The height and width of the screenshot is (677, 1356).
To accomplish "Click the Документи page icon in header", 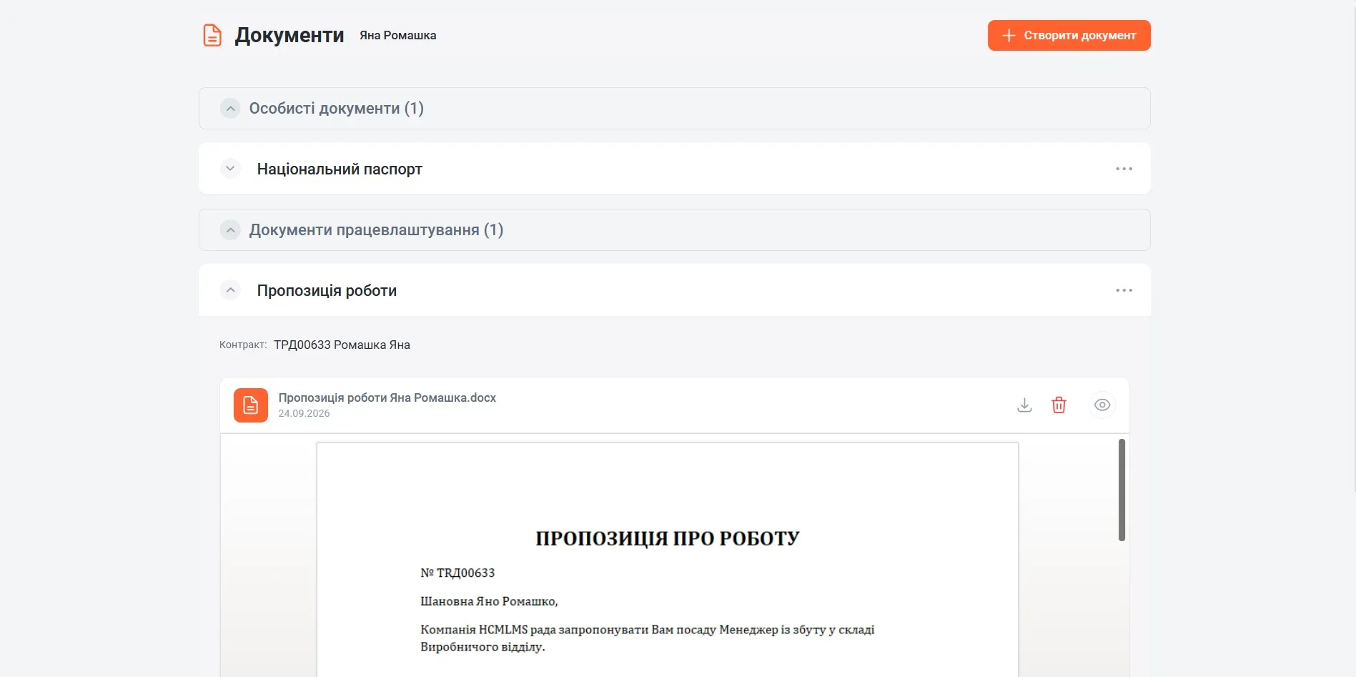I will [x=212, y=35].
